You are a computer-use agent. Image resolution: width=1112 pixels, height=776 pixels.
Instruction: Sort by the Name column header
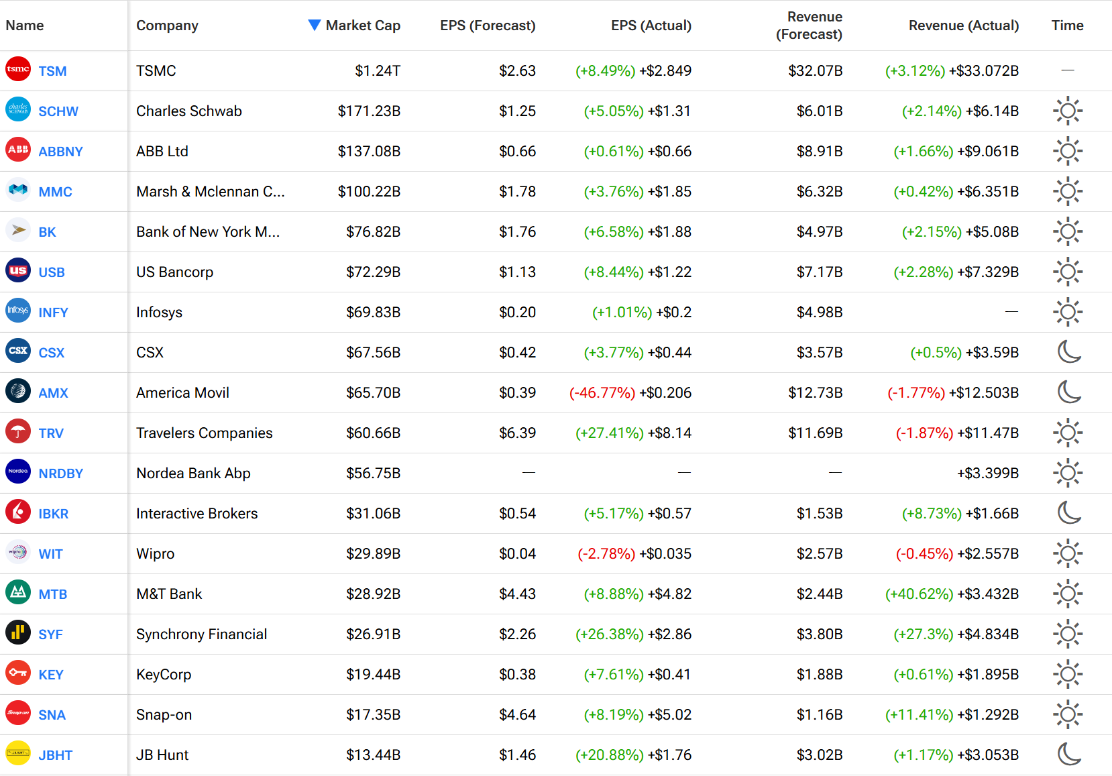25,25
